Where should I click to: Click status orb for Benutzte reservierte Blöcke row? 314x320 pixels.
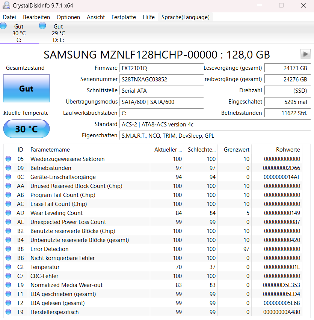pyautogui.click(x=8, y=231)
